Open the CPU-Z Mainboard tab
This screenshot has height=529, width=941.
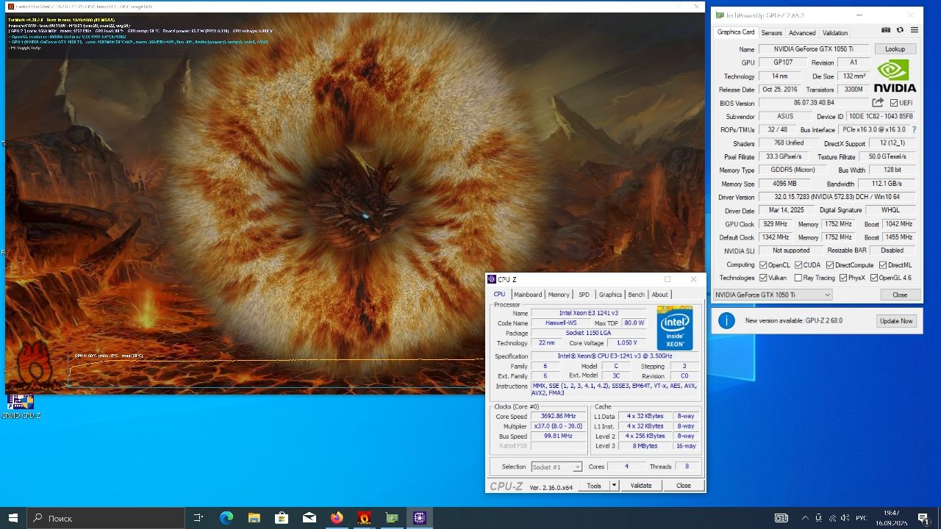(528, 295)
